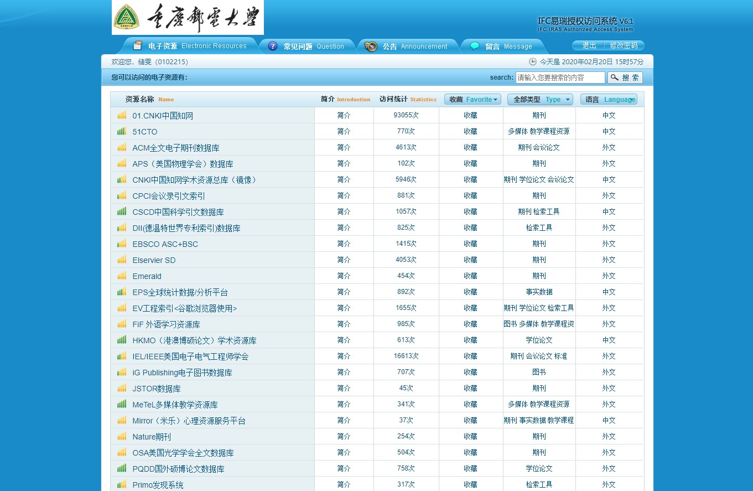
Task: Expand the 收藏 Favorite dropdown
Action: [472, 100]
